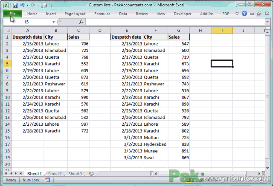Click next sheet navigation arrow
This screenshot has width=273, height=186.
pos(16,173)
